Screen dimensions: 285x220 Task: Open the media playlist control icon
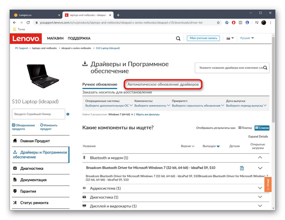256,23
